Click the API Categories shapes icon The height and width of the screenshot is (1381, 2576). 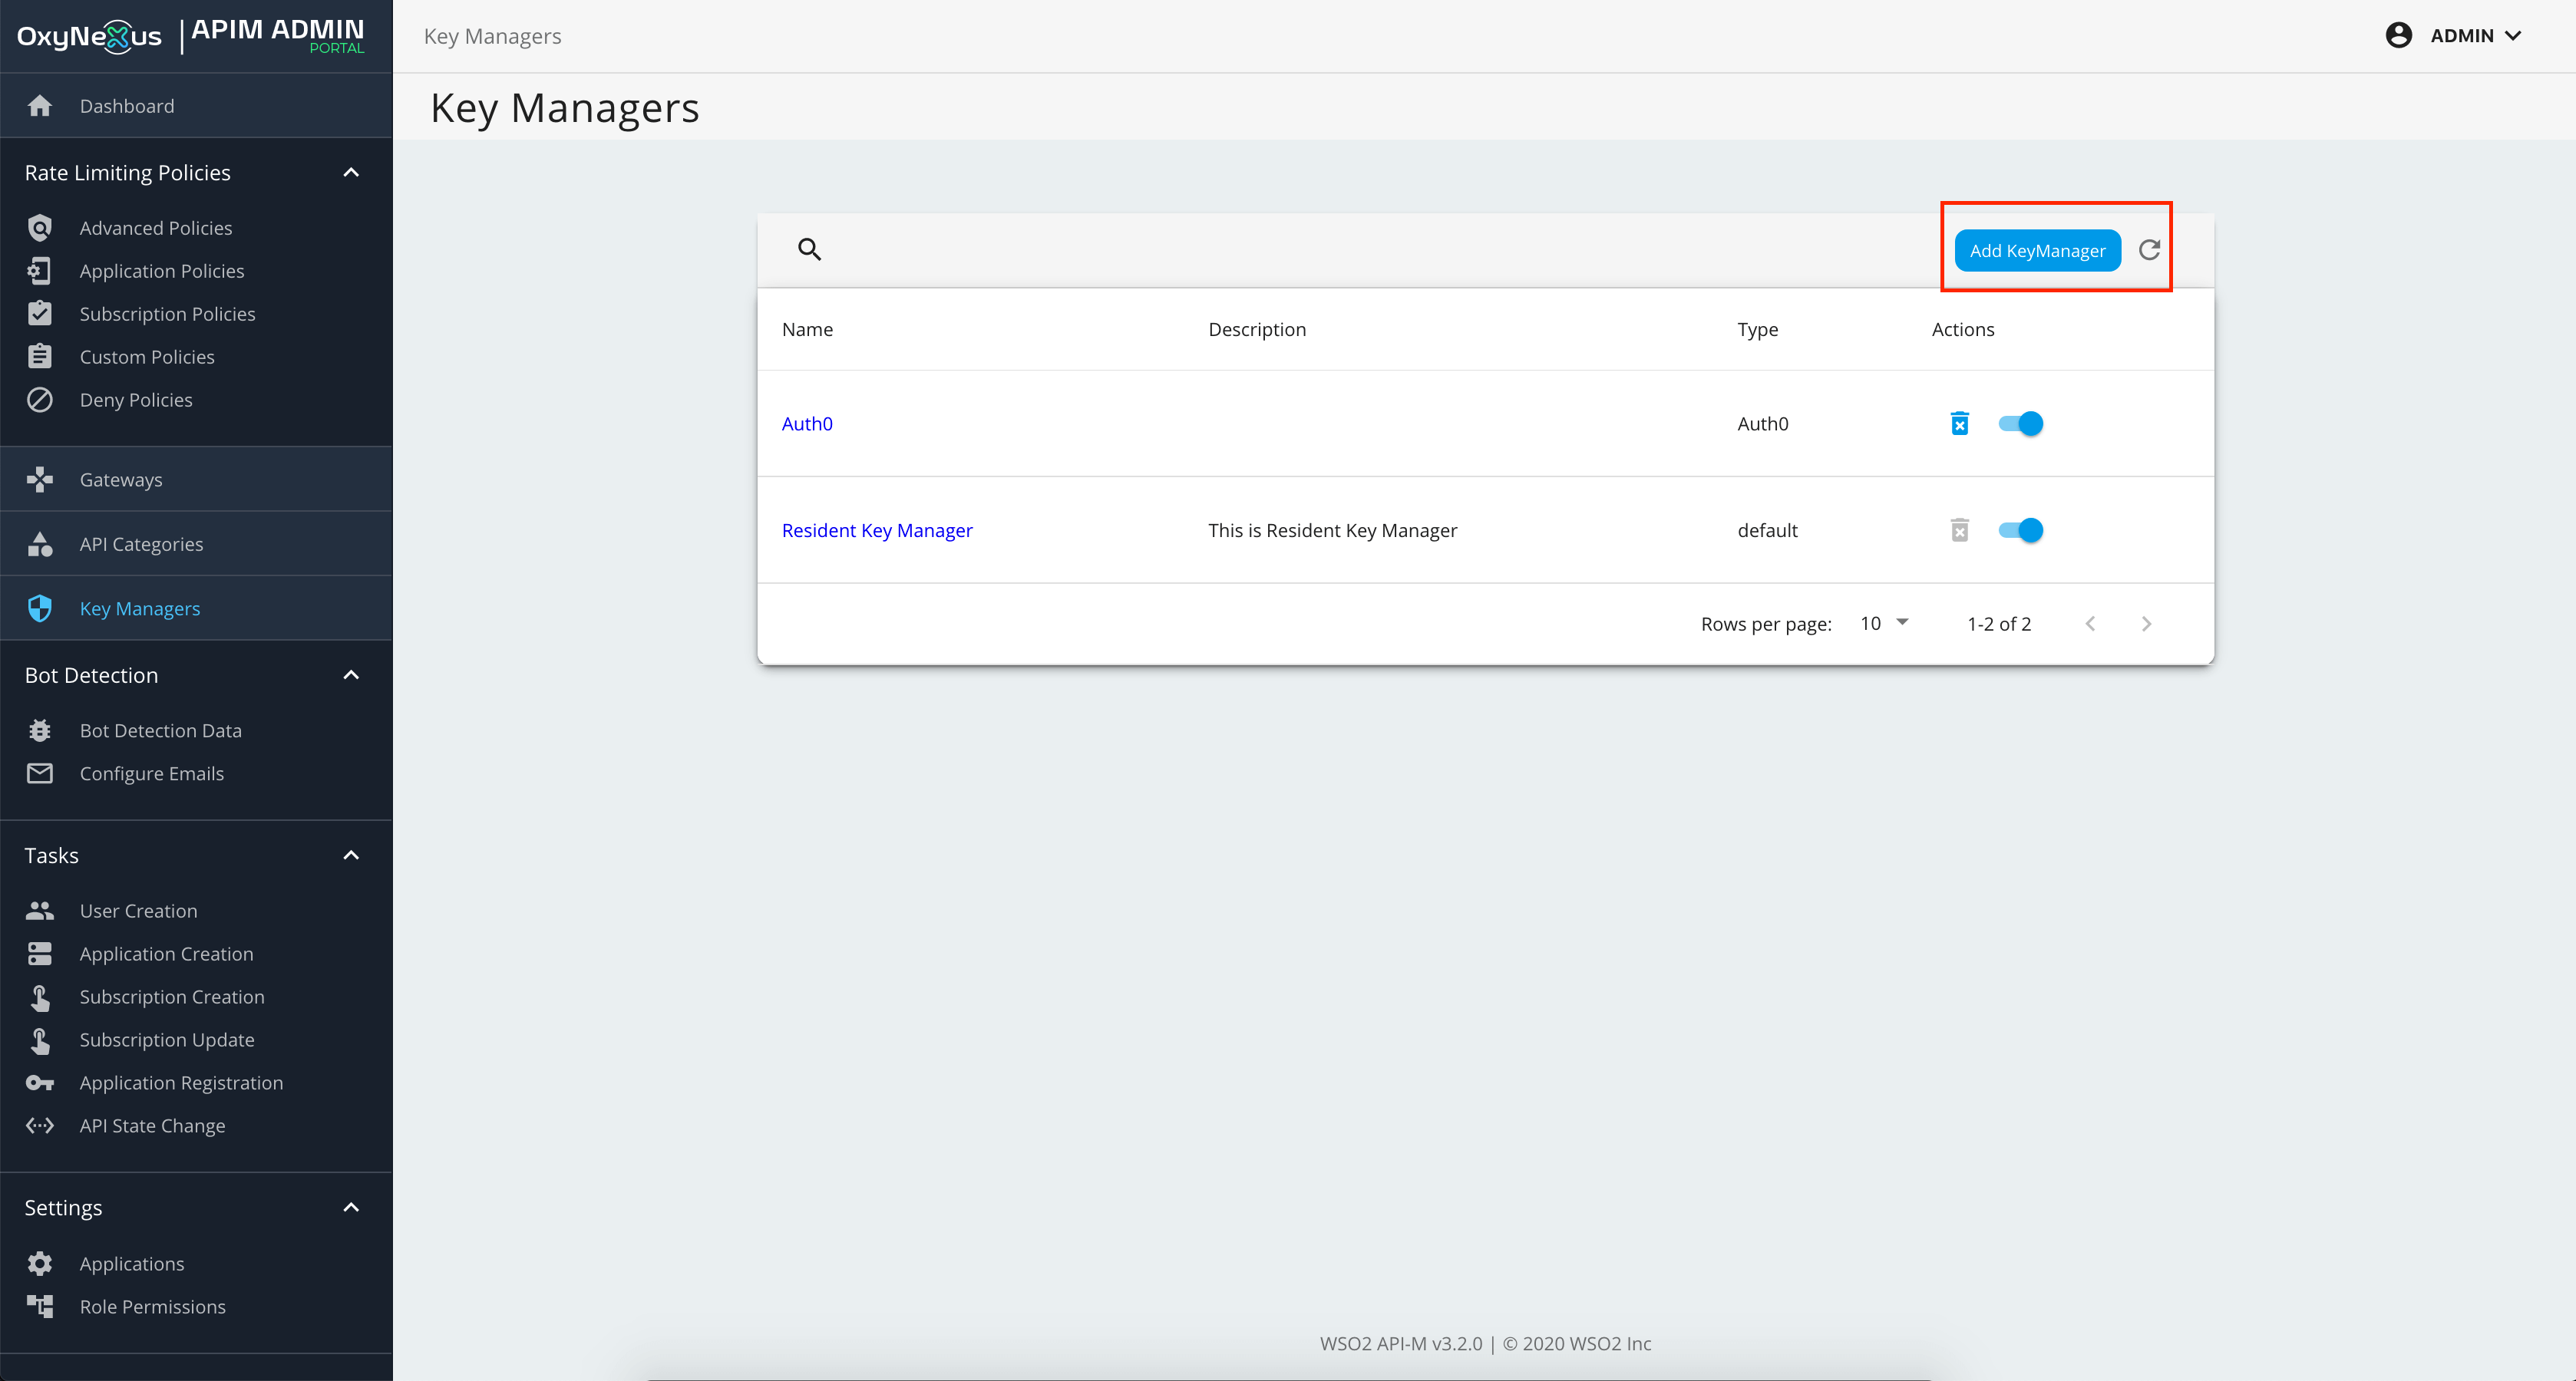(x=40, y=544)
